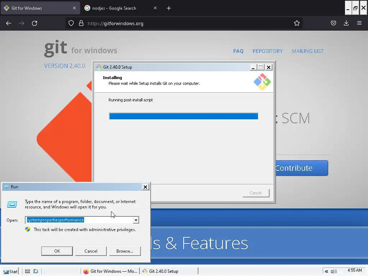Open the MAILING LIST link

pos(308,51)
